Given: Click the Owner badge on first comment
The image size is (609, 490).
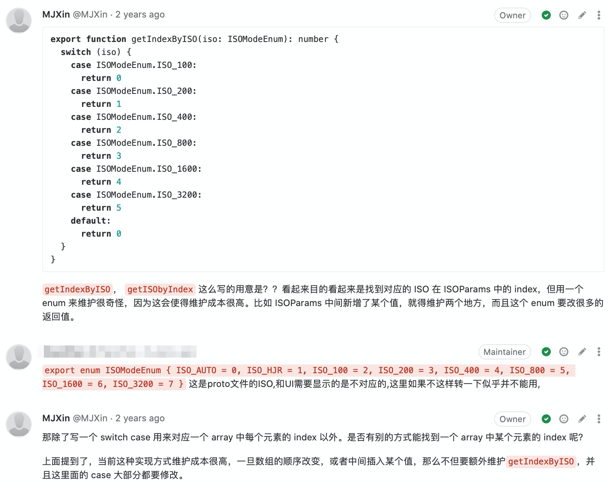Looking at the screenshot, I should click(x=512, y=15).
